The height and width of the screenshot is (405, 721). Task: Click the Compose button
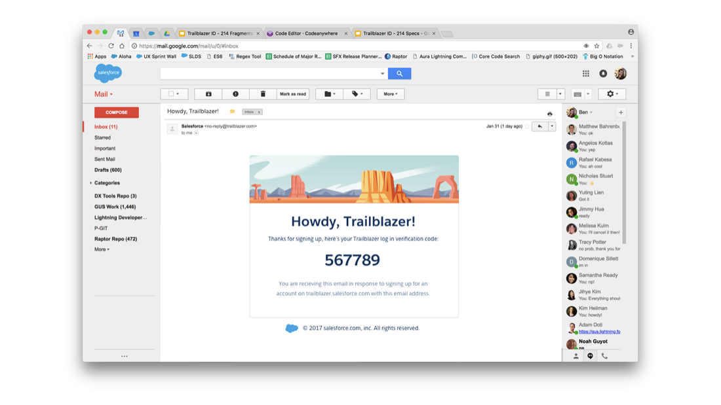pyautogui.click(x=117, y=112)
